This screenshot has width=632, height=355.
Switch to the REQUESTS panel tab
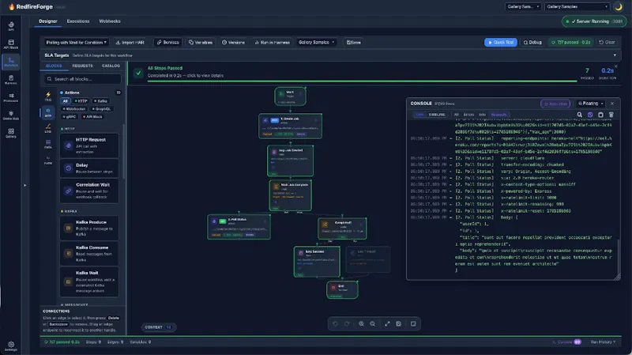[82, 66]
